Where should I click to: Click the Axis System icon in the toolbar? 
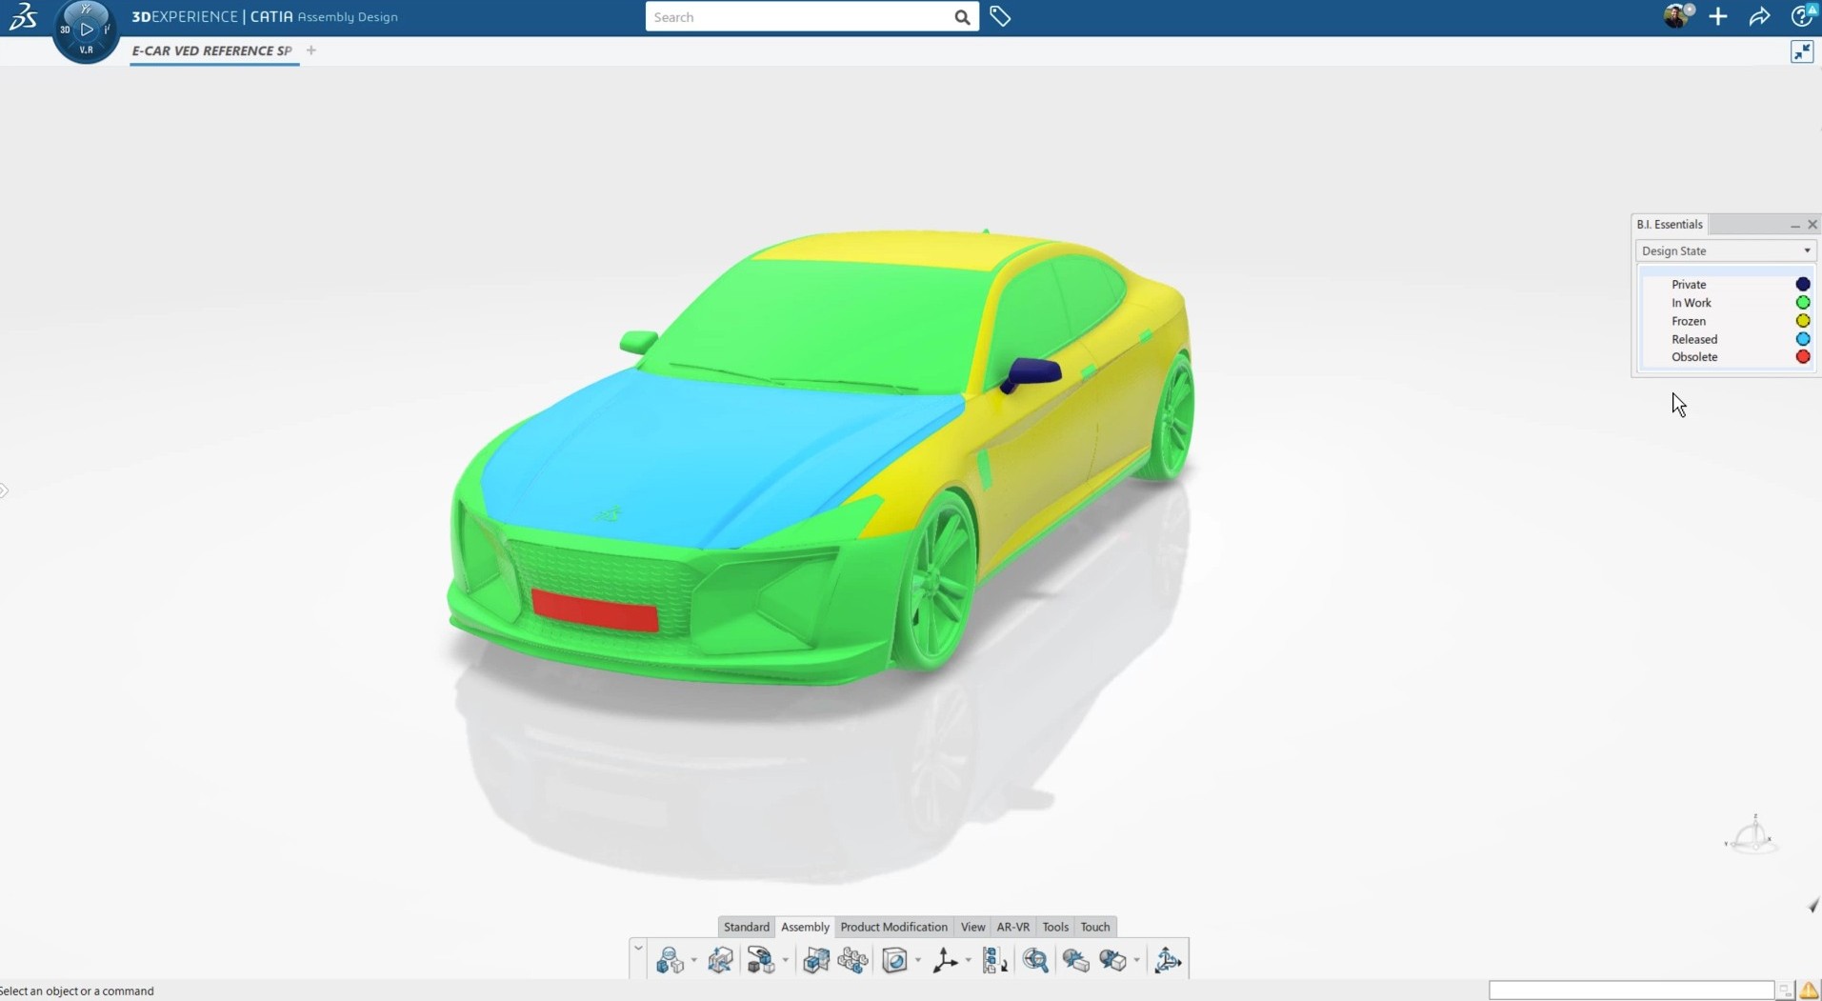[x=947, y=959]
